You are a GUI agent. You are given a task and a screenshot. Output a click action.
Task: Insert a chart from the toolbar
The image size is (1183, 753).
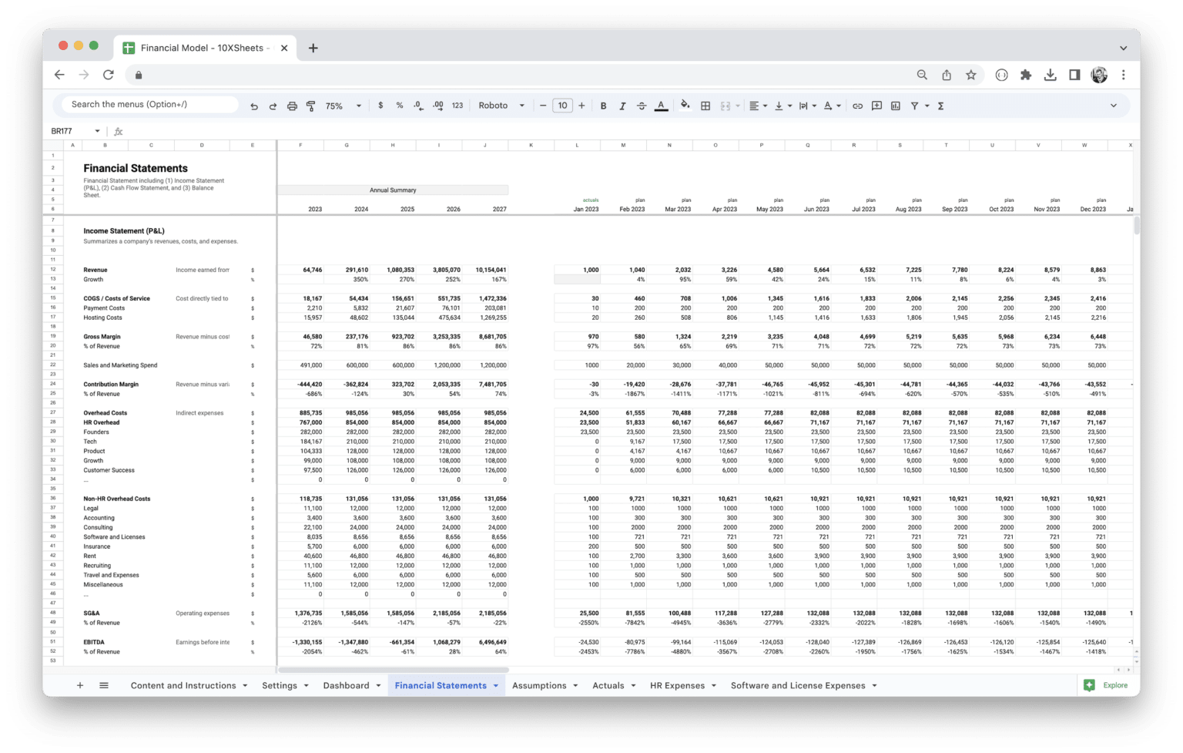tap(895, 105)
